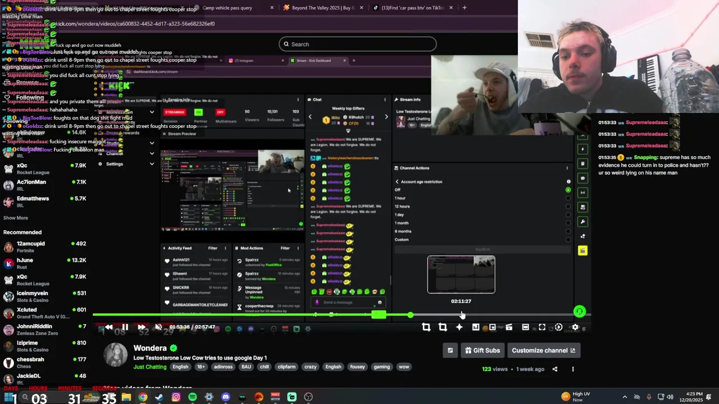Screen dimensions: 719x404
Task: Open OBS Studio from the taskbar
Action: [308, 397]
